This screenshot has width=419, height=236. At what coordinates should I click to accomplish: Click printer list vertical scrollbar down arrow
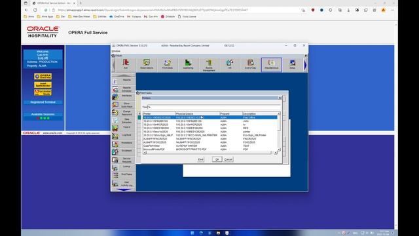[279, 149]
